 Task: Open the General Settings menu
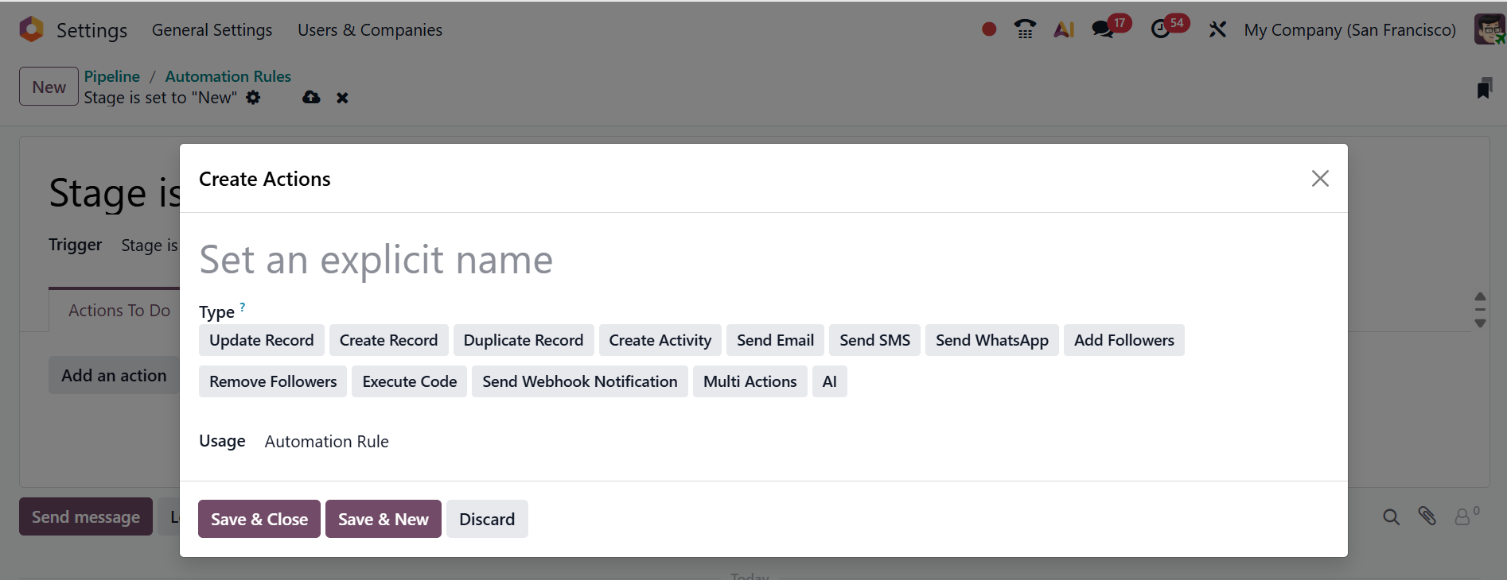pos(212,29)
